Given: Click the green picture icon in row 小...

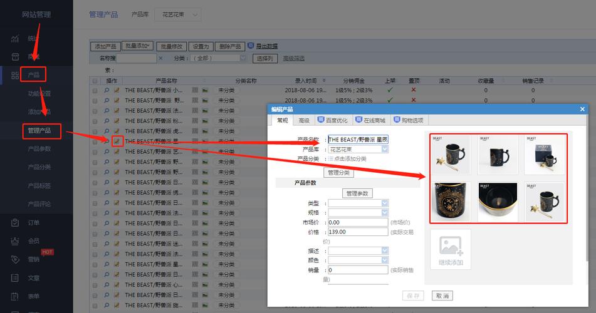Looking at the screenshot, I should (205, 90).
